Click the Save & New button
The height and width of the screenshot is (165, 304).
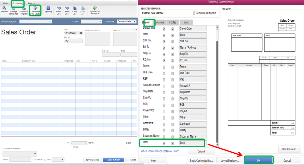pyautogui.click(x=114, y=160)
